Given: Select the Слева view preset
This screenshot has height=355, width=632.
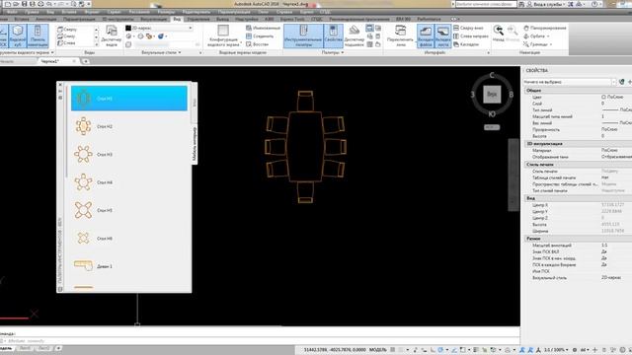Looking at the screenshot, I should 67,42.
